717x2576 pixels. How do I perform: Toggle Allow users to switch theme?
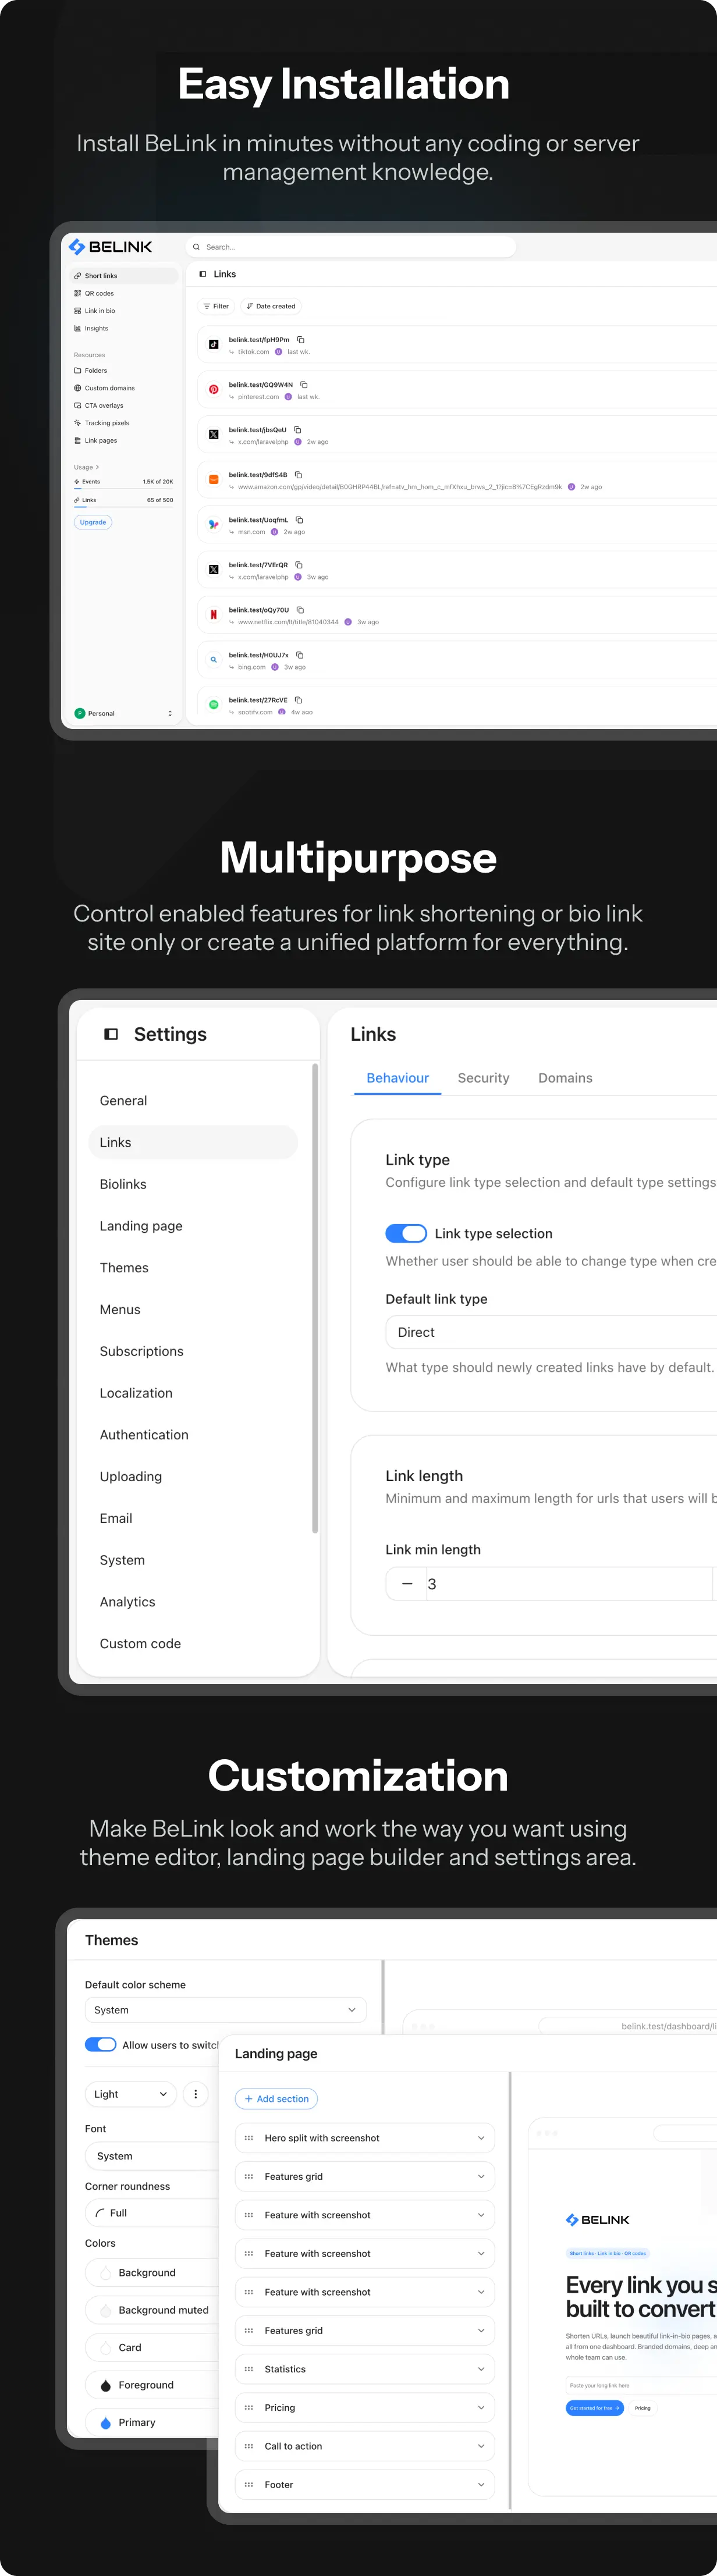tap(100, 2045)
